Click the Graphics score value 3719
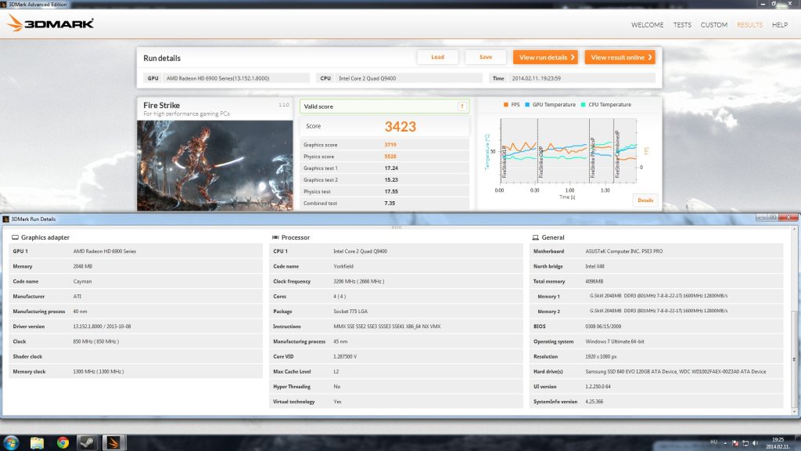Viewport: 801px width, 451px height. tap(390, 145)
